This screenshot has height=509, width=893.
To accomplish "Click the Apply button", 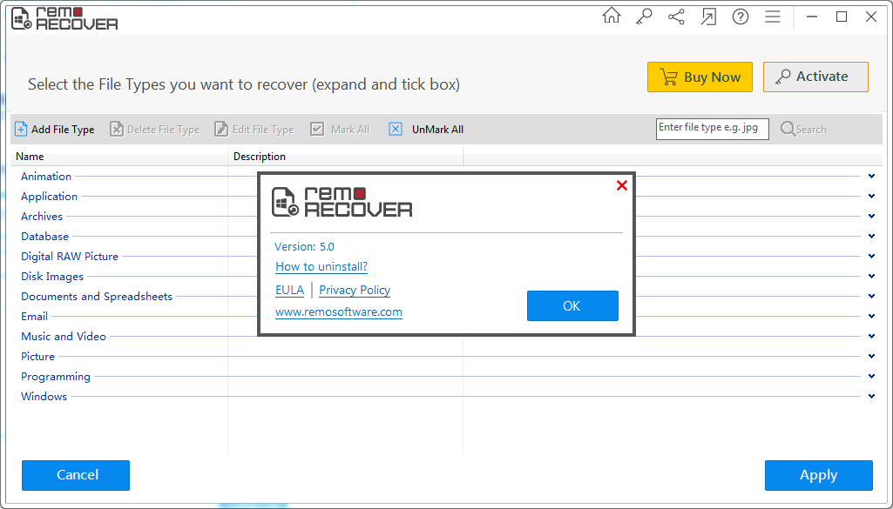I will click(x=818, y=475).
